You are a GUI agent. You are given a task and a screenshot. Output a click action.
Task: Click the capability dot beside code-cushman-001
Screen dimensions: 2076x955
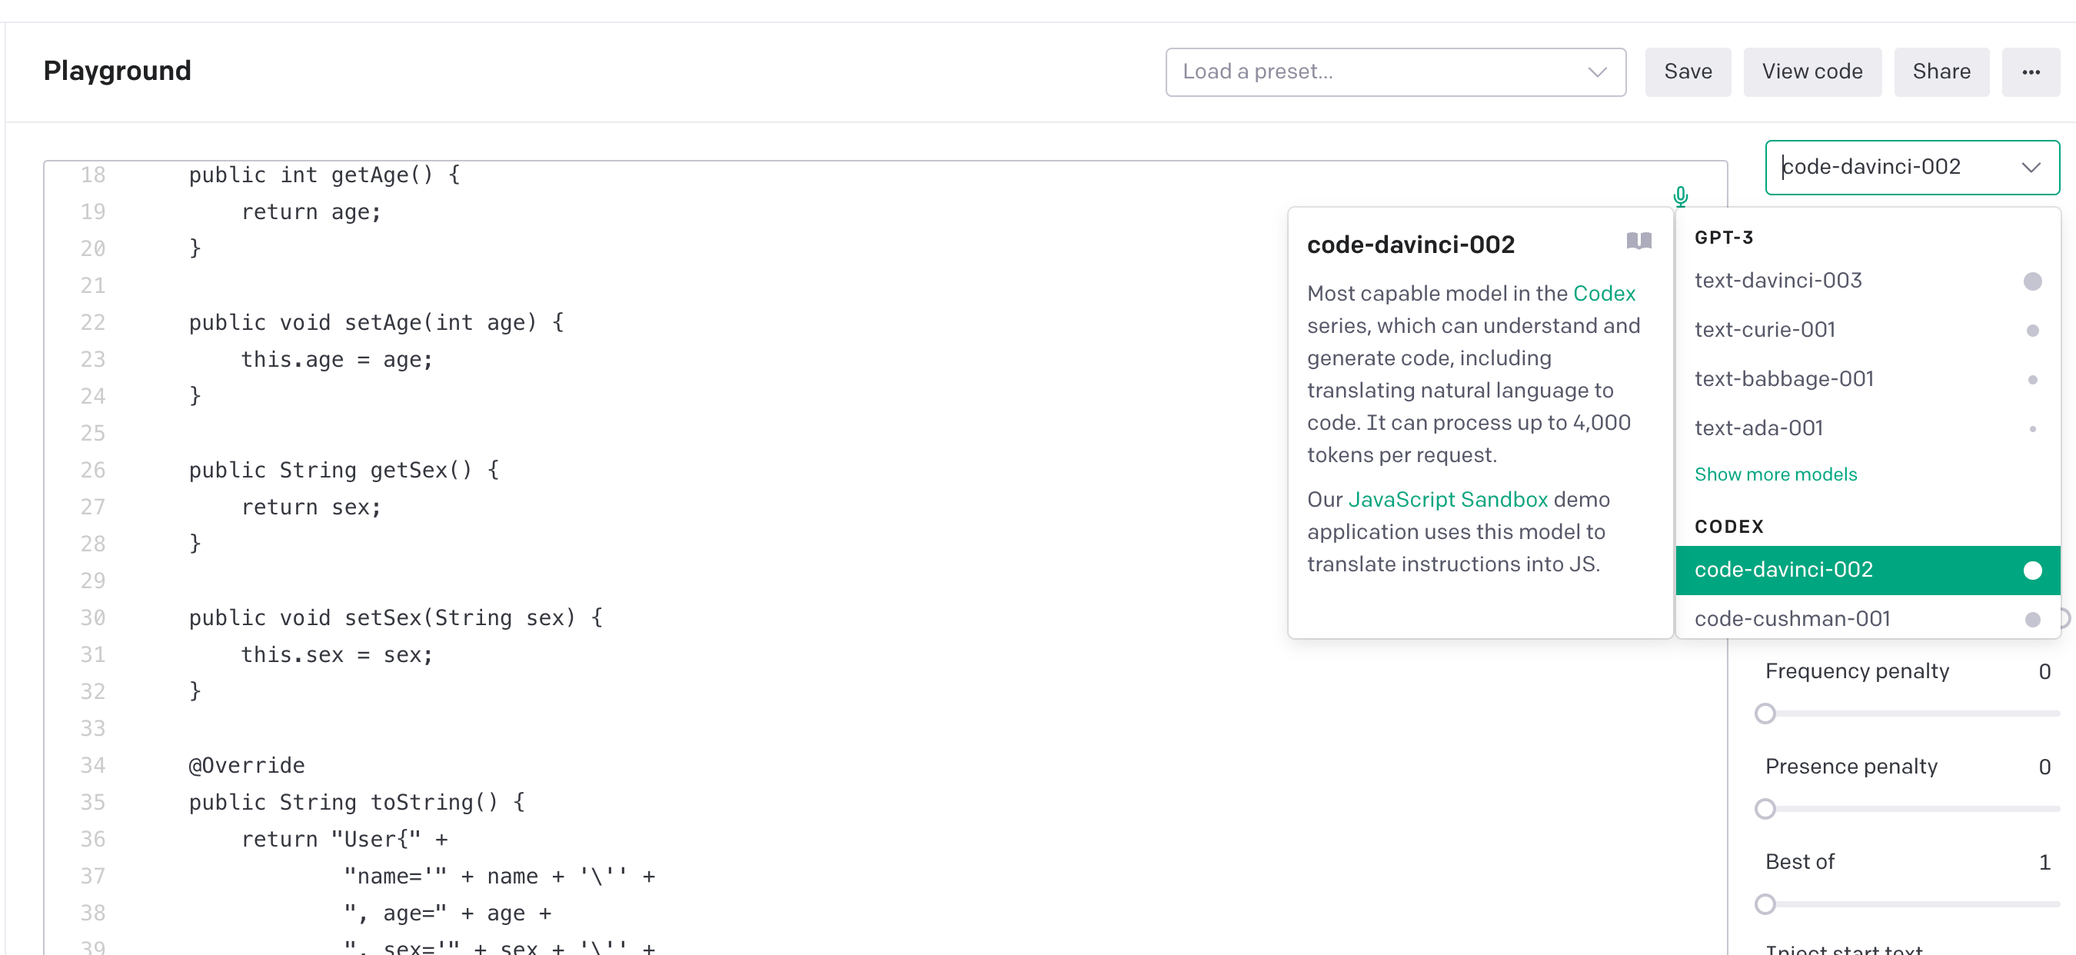2031,619
